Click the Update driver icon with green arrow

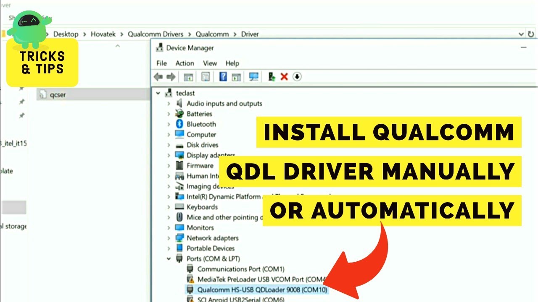click(x=272, y=76)
